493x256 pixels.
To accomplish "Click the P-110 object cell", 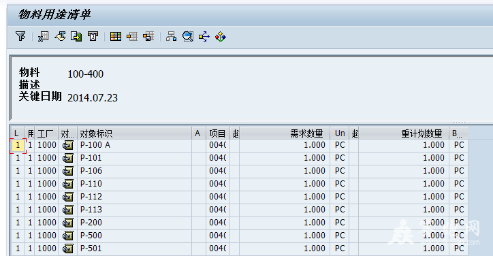I will 134,184.
